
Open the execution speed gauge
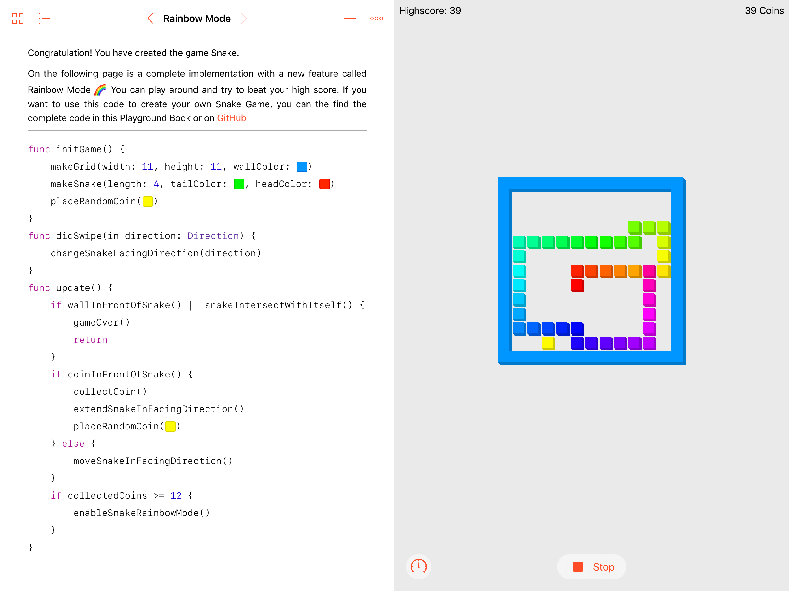point(418,566)
